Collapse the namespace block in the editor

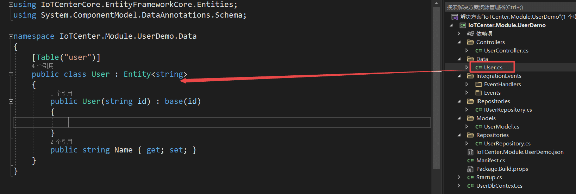11,36
